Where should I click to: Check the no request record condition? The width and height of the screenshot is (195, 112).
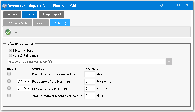(9, 96)
